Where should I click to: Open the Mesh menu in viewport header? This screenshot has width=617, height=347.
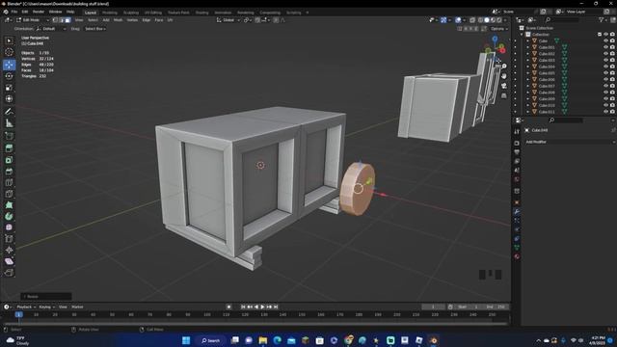tap(118, 20)
